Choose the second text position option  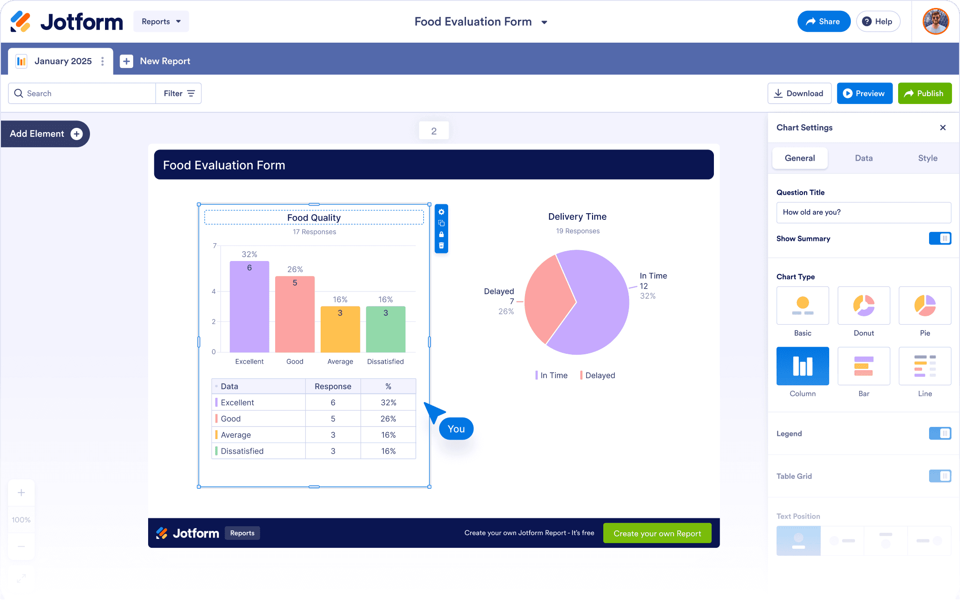point(842,541)
